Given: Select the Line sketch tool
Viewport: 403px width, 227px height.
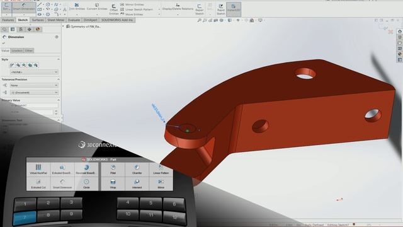Looking at the screenshot, I should tap(39, 4).
